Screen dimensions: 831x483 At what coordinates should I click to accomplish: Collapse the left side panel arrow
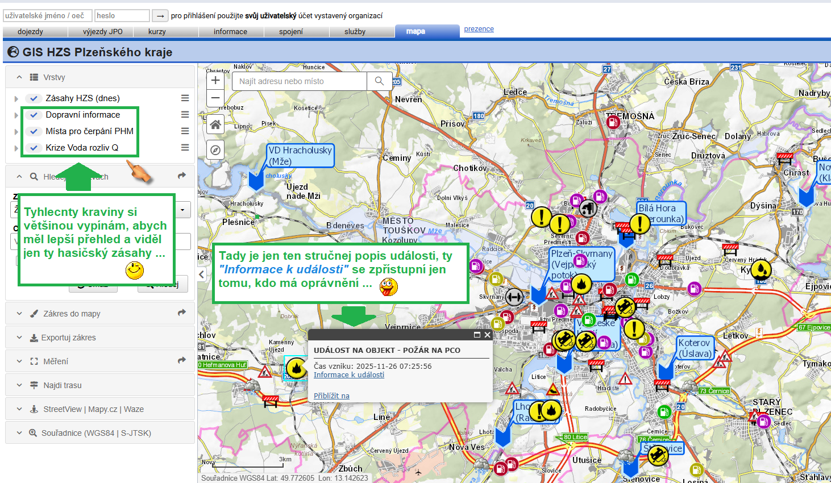202,274
